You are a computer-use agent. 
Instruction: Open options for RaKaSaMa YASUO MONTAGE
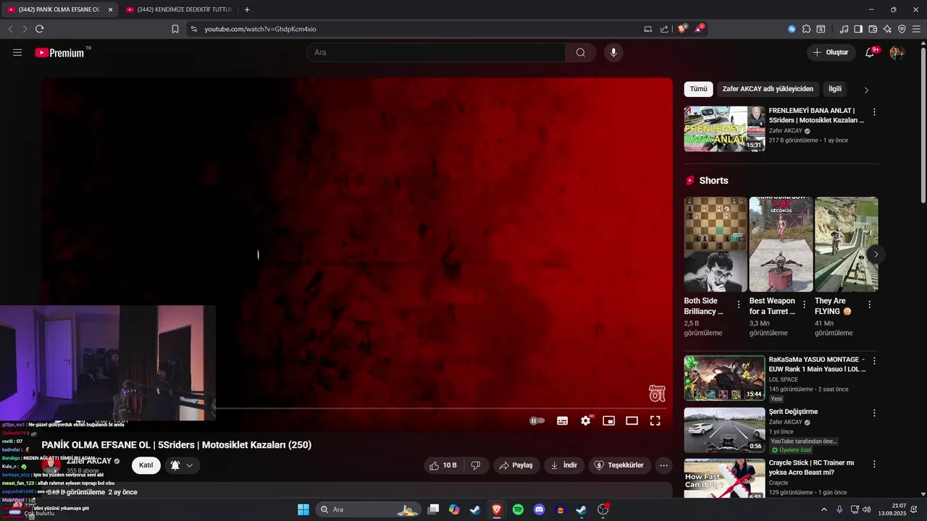tap(874, 361)
